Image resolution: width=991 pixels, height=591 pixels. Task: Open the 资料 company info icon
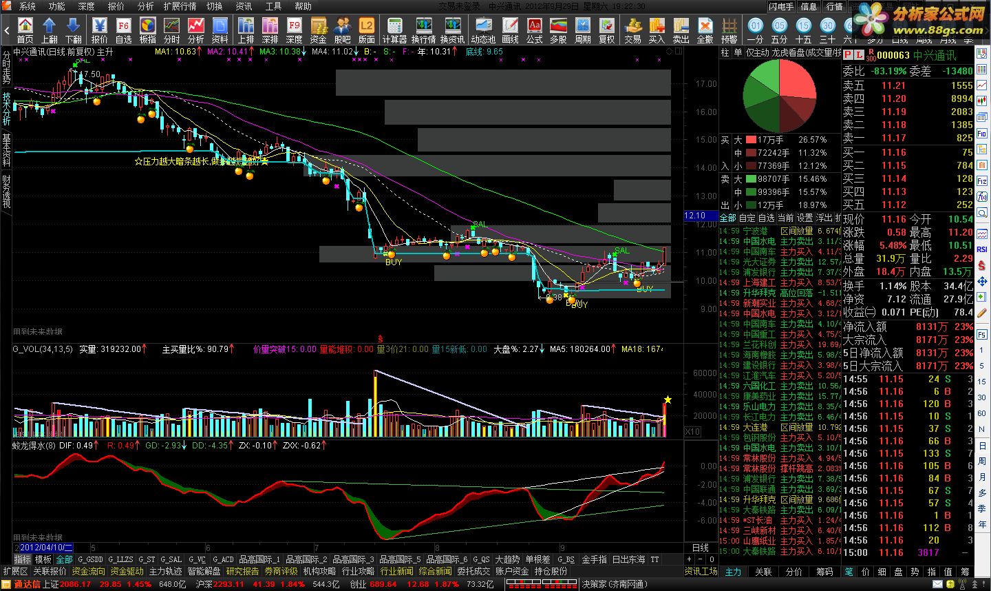[220, 30]
